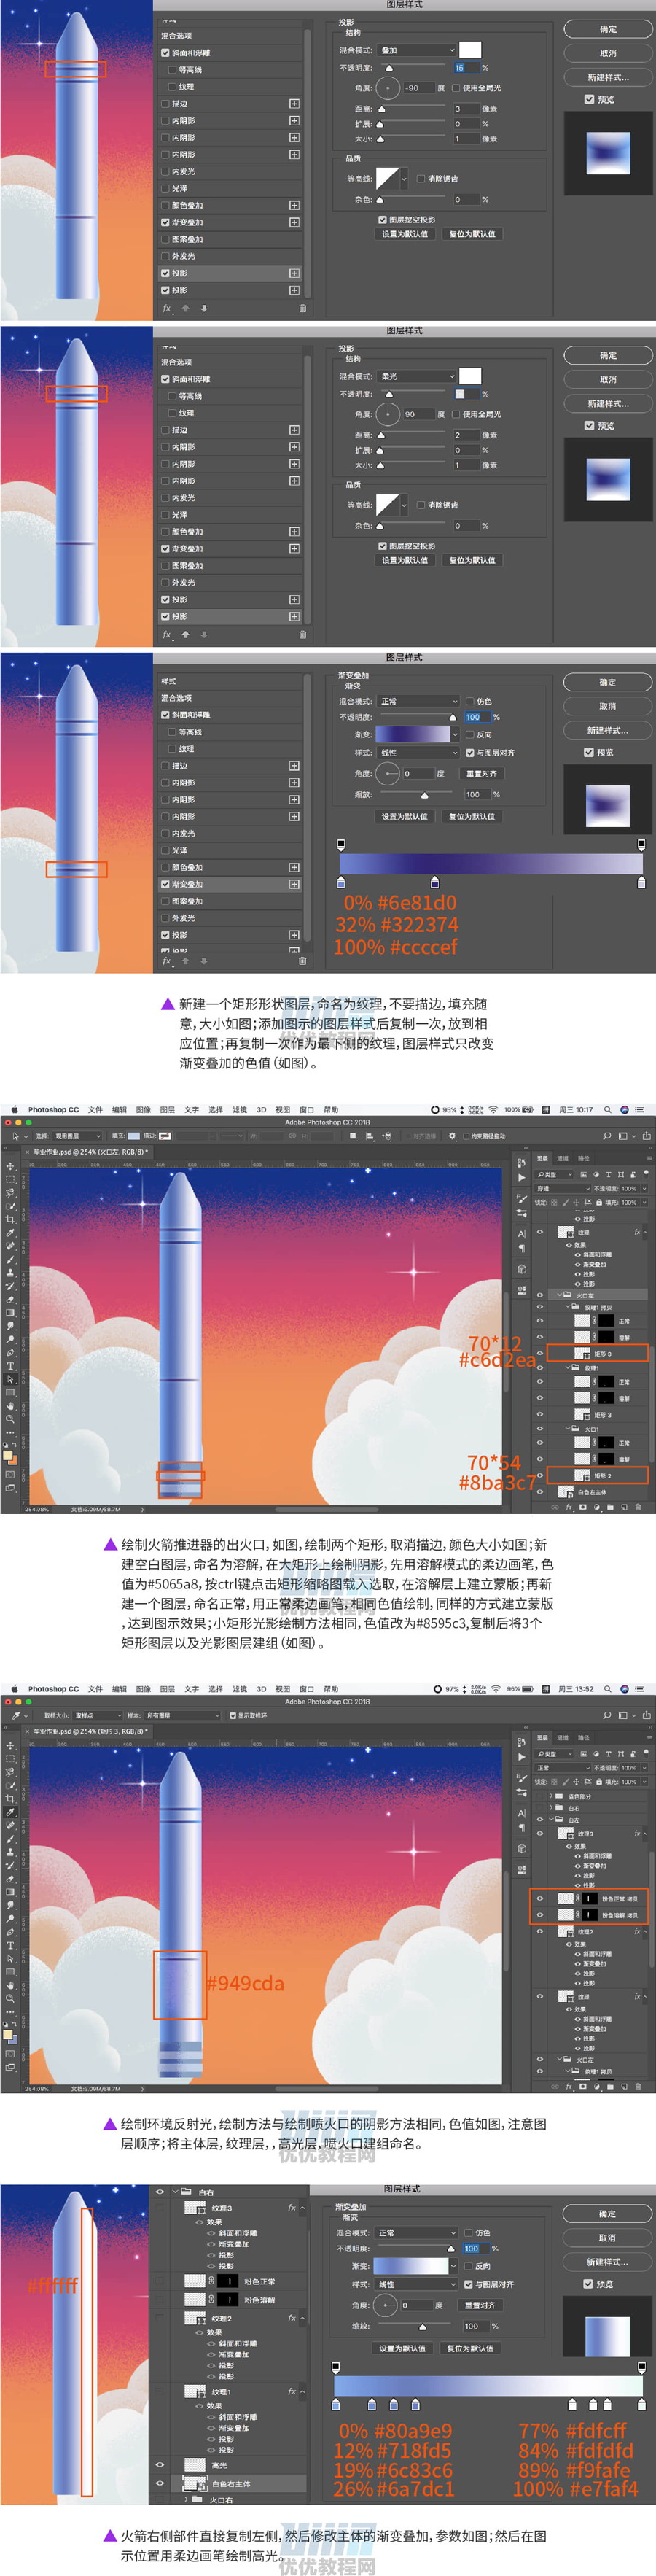This screenshot has height=2576, width=656.
Task: Click the fx badge on the 纹理3 layer in the blue gradient dialog's layer list
Action: point(292,2207)
